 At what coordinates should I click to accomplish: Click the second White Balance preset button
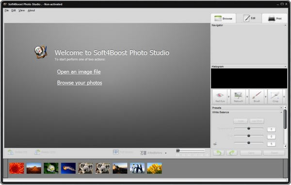[257, 121]
